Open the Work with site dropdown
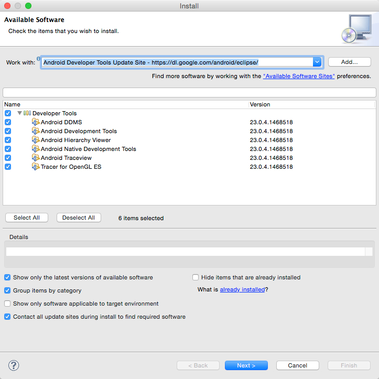The image size is (379, 379). point(317,62)
